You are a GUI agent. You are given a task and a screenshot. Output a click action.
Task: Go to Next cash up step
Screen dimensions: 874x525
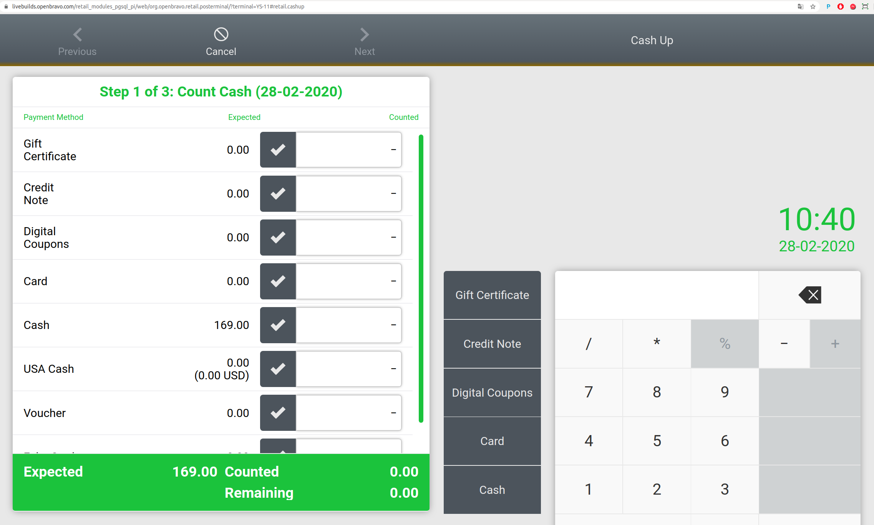[364, 42]
